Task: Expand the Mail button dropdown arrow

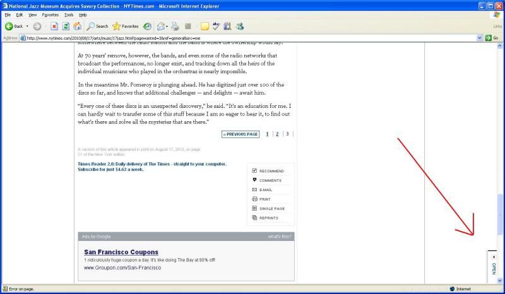Action: [167, 26]
